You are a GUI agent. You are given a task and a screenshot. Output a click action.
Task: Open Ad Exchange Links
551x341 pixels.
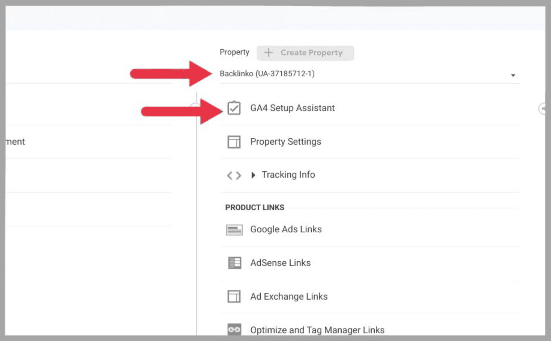pyautogui.click(x=289, y=296)
